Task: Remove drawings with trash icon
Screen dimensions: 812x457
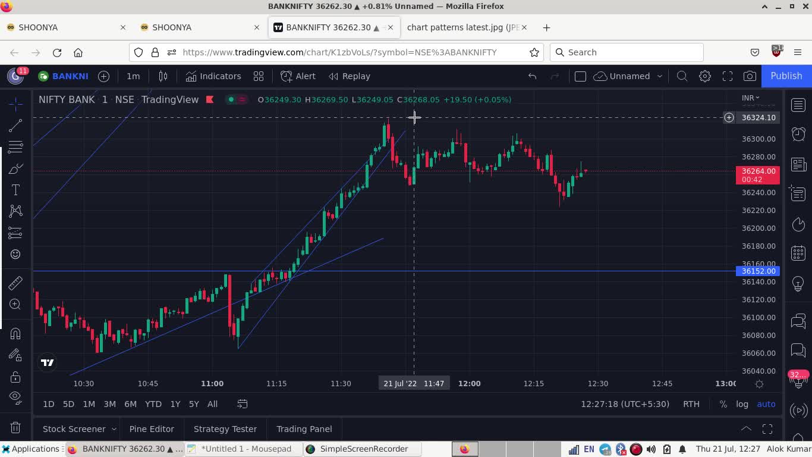Action: pyautogui.click(x=15, y=427)
